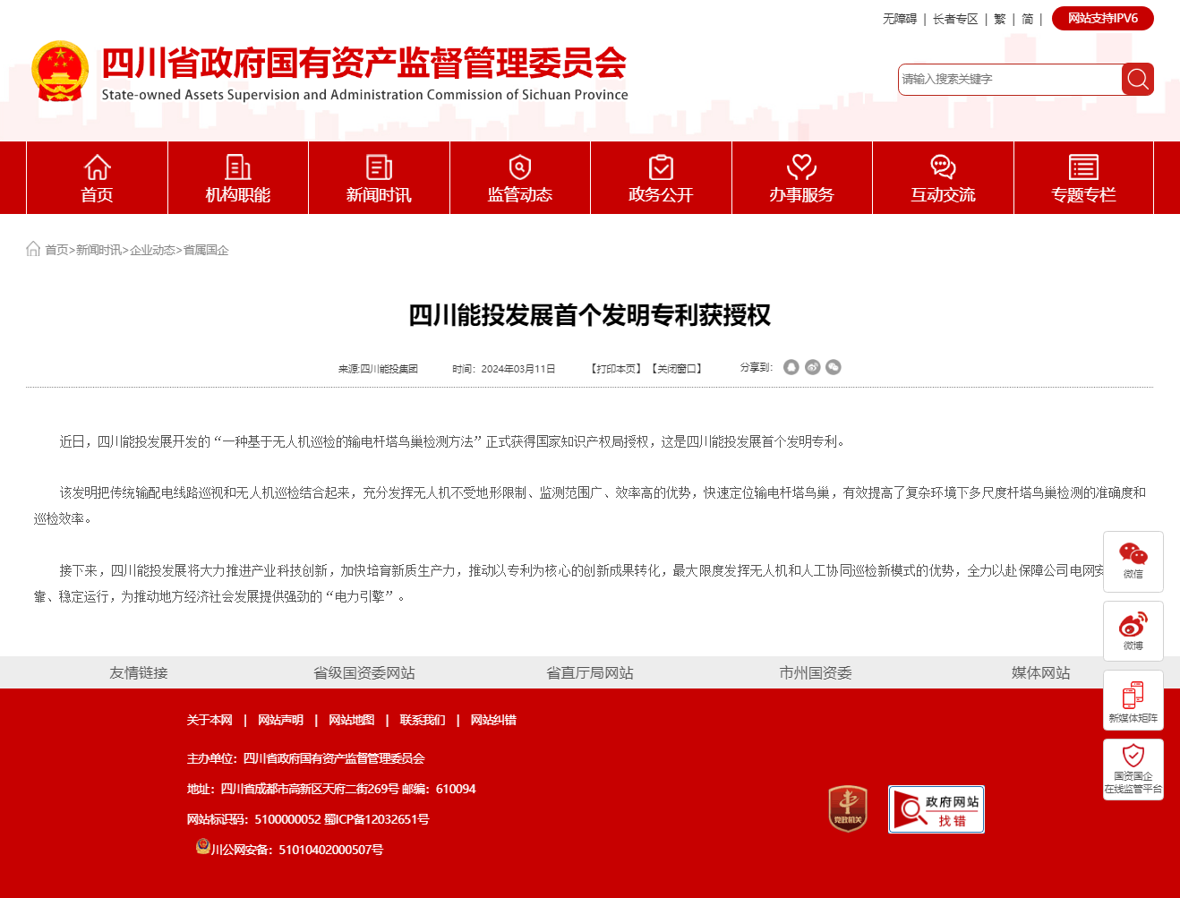Open the 政务公开 navigation menu
Viewport: 1180px width, 898px height.
pos(661,178)
